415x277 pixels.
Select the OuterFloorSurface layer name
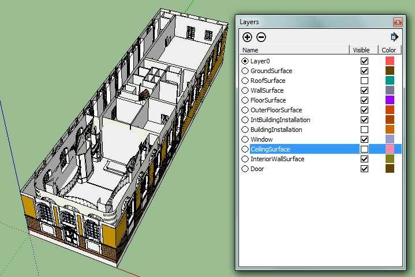(276, 110)
